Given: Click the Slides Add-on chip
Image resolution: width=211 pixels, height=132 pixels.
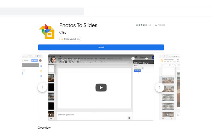Looking at the screenshot, I should click(70, 39).
